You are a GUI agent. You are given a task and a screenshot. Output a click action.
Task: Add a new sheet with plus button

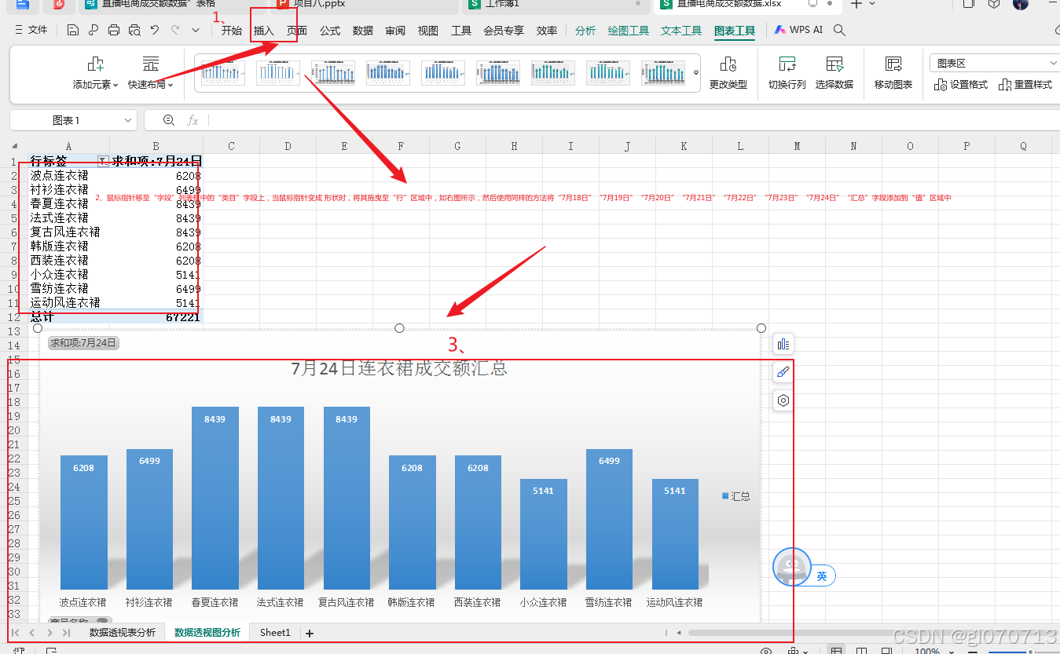[310, 633]
